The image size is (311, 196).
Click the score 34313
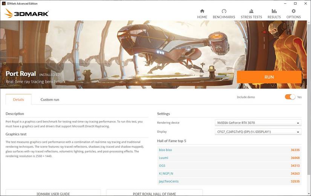295,165
